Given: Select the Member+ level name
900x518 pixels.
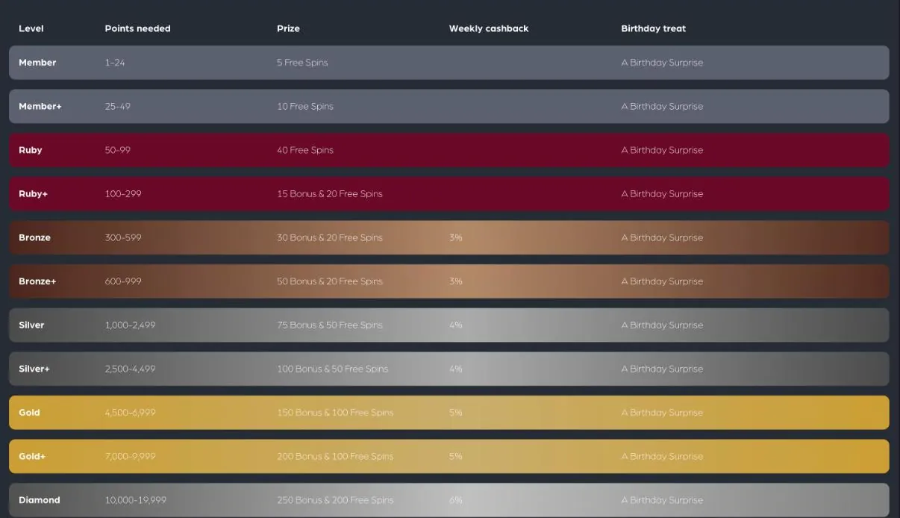Looking at the screenshot, I should tap(40, 107).
